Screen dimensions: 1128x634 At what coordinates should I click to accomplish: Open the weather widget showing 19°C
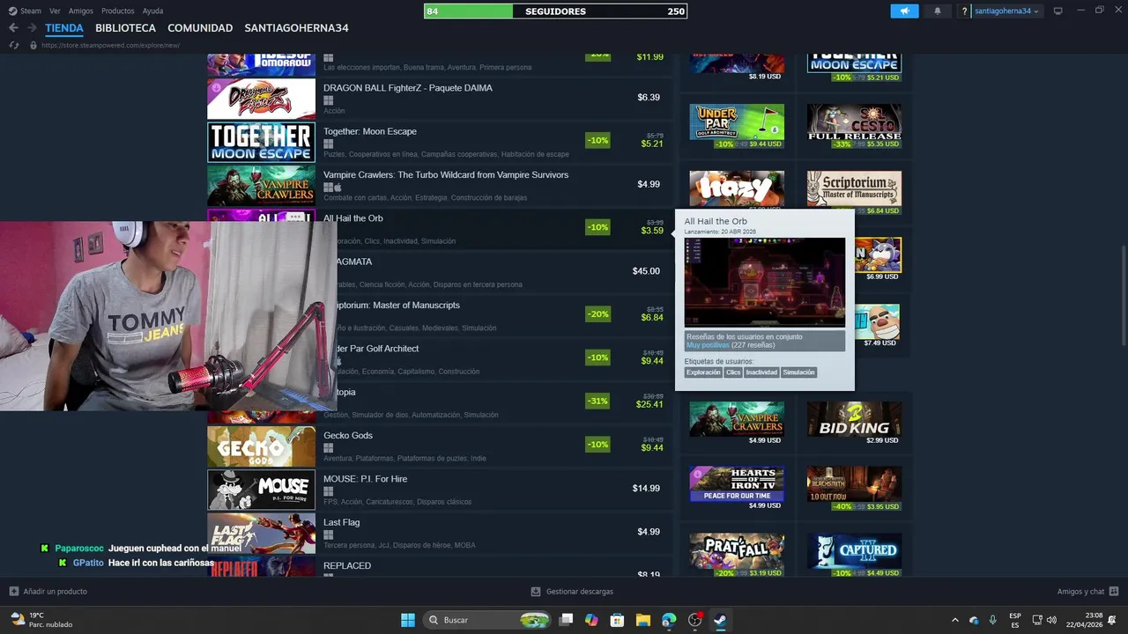coord(41,620)
